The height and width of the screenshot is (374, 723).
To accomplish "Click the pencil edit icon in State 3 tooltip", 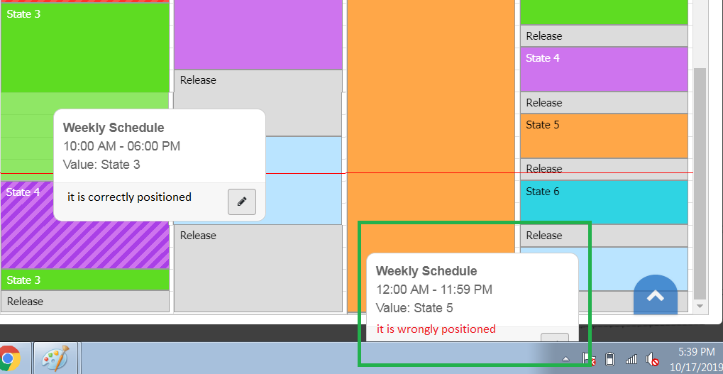I will (x=242, y=202).
